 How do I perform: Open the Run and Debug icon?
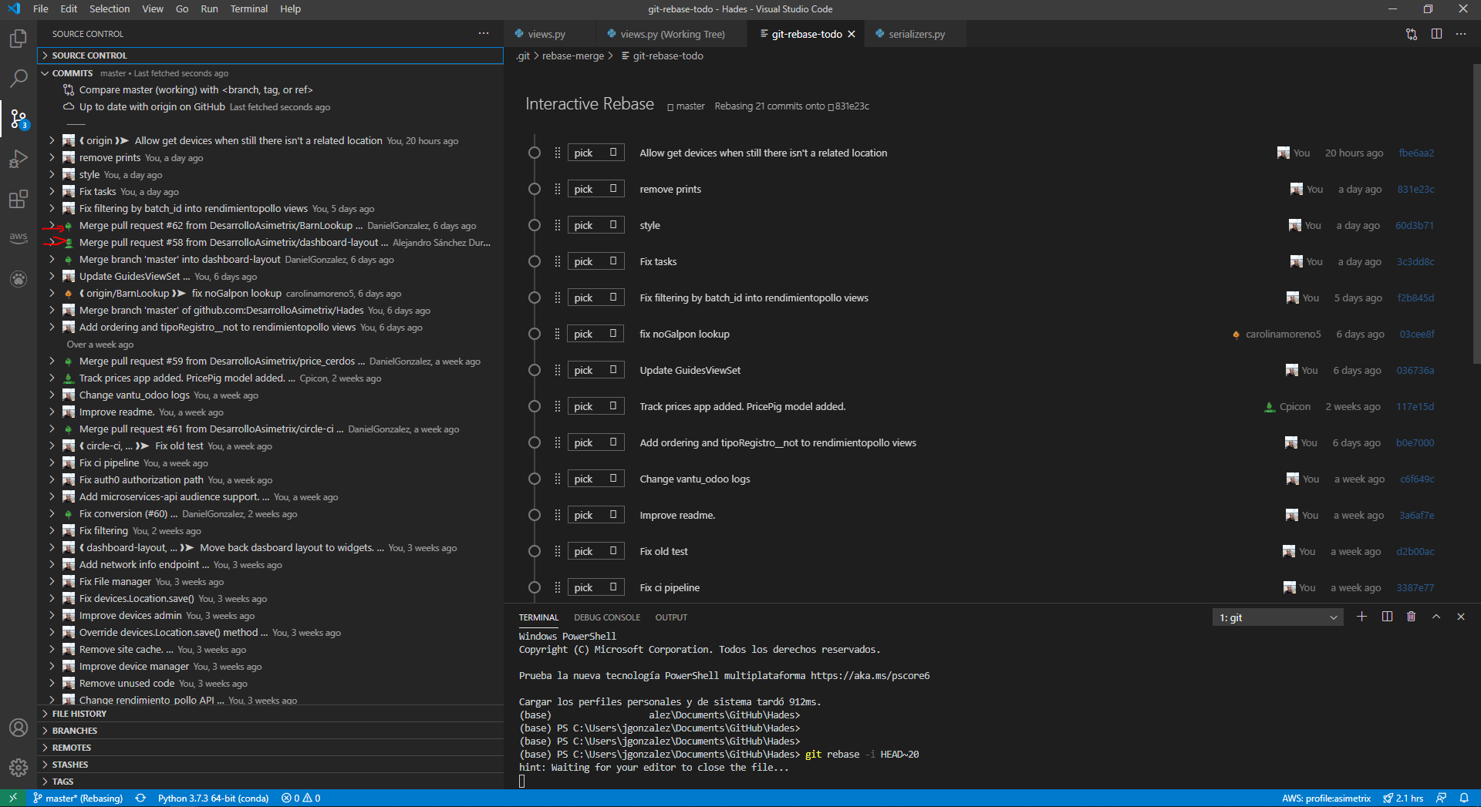[x=19, y=159]
